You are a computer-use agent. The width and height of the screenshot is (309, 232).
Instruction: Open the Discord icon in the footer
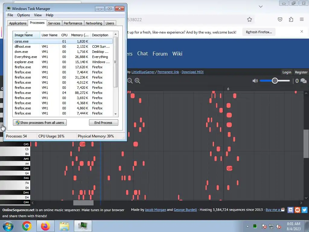coord(291,210)
